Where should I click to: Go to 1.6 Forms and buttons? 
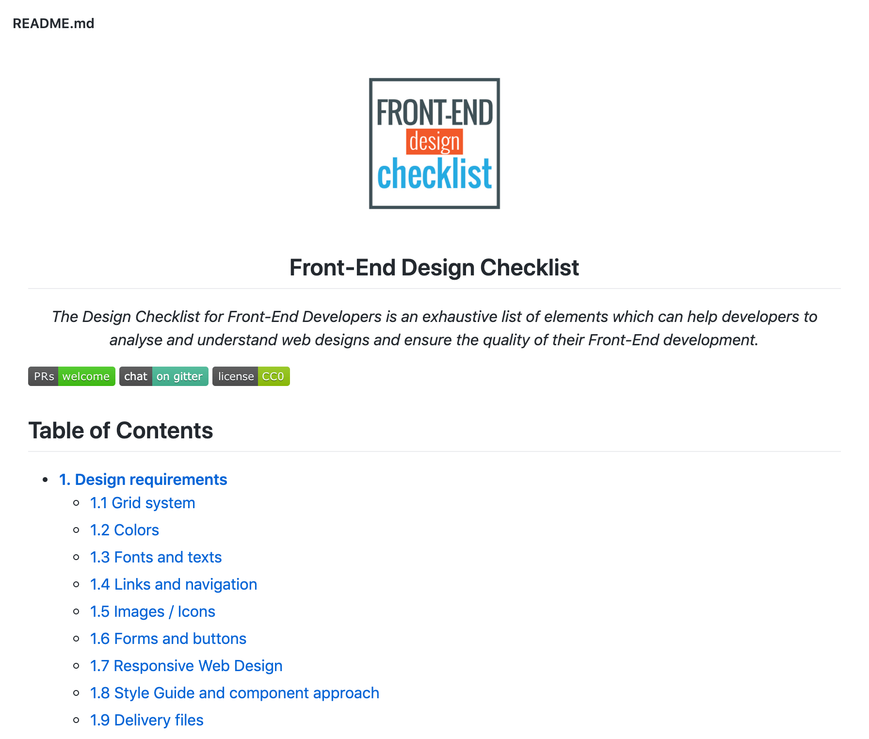[x=168, y=639]
